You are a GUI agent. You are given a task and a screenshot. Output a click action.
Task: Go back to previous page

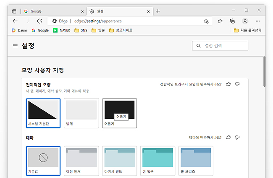click(15, 21)
